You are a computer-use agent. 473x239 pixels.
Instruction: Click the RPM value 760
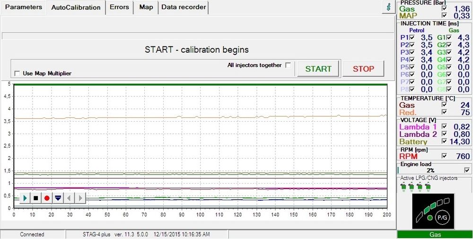pyautogui.click(x=463, y=156)
